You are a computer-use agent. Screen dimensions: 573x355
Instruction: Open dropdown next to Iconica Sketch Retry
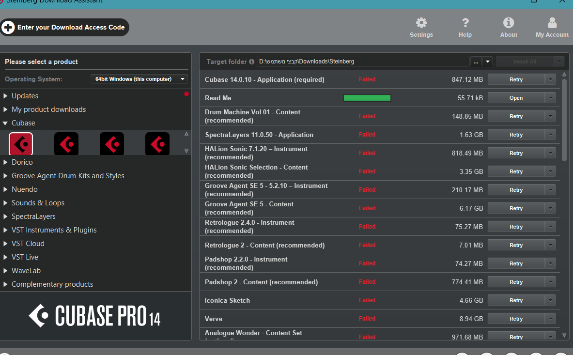tap(550, 300)
